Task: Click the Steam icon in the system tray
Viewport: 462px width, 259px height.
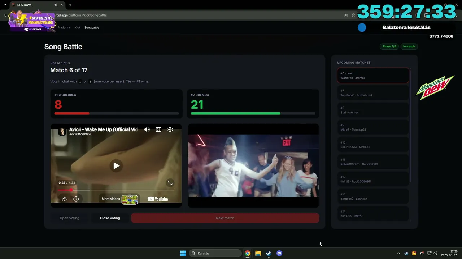Action: pyautogui.click(x=406, y=253)
